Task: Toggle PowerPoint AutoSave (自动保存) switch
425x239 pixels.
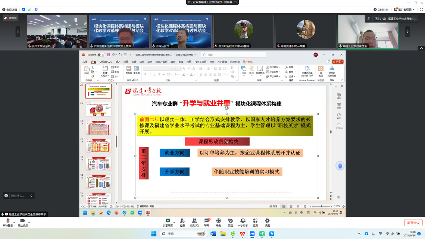Action: point(101,55)
